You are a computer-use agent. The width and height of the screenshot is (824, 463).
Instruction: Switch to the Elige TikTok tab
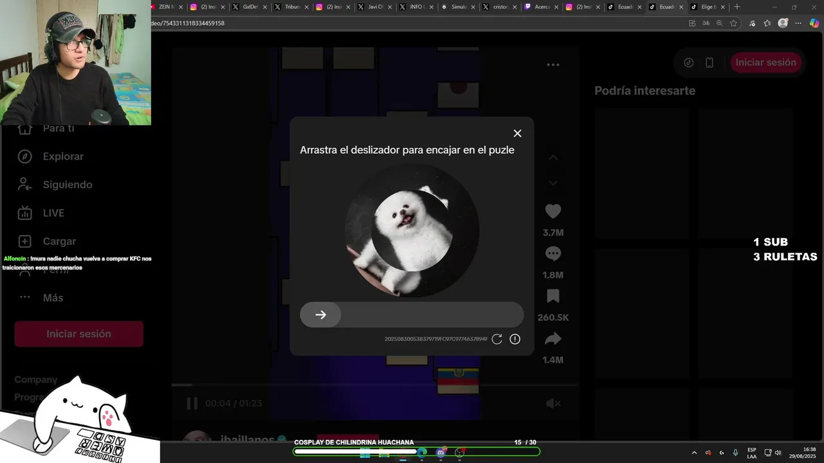[x=708, y=7]
